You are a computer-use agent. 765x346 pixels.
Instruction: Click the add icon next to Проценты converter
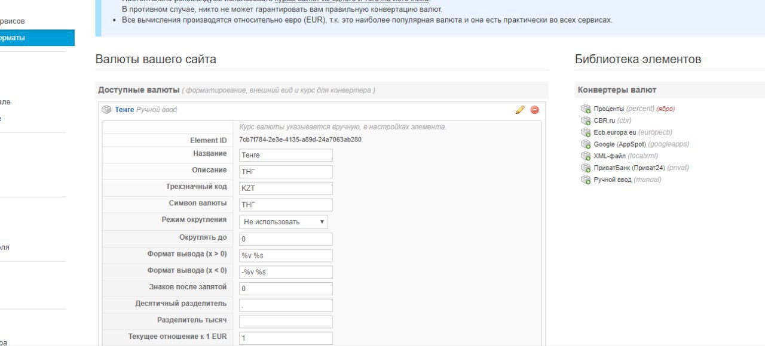586,109
